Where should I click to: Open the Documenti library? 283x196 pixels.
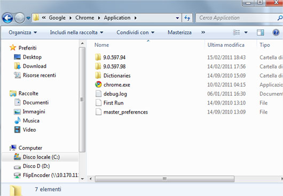pos(31,102)
